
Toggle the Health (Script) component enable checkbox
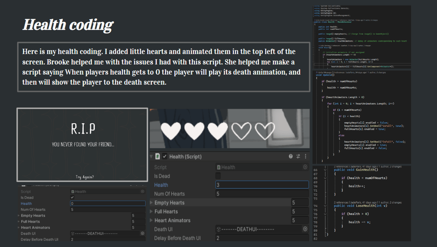point(165,156)
